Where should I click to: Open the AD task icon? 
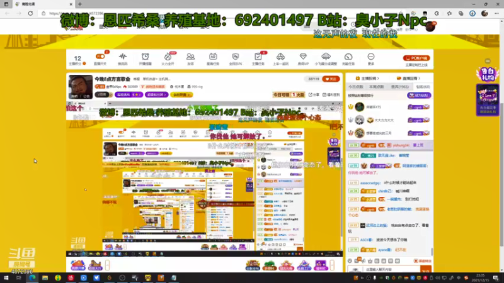click(x=213, y=57)
